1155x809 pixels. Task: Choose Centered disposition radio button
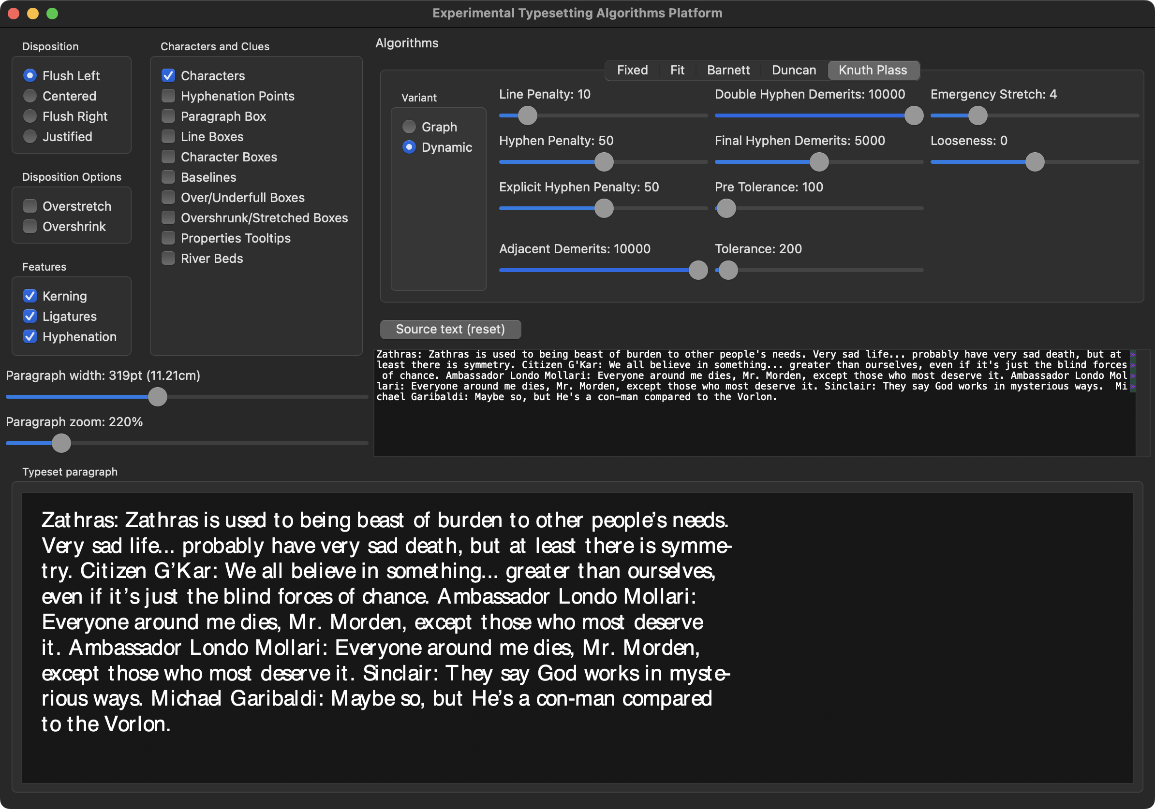tap(30, 96)
